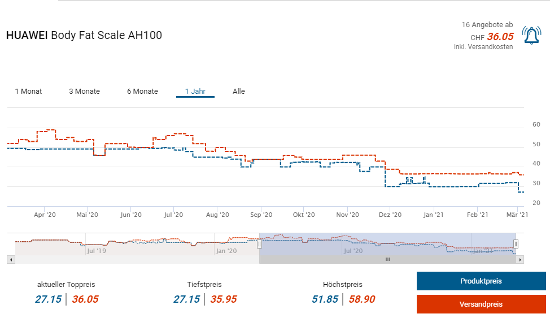Click the Tiefstpreis 27.15 value
The height and width of the screenshot is (318, 550).
pyautogui.click(x=186, y=299)
